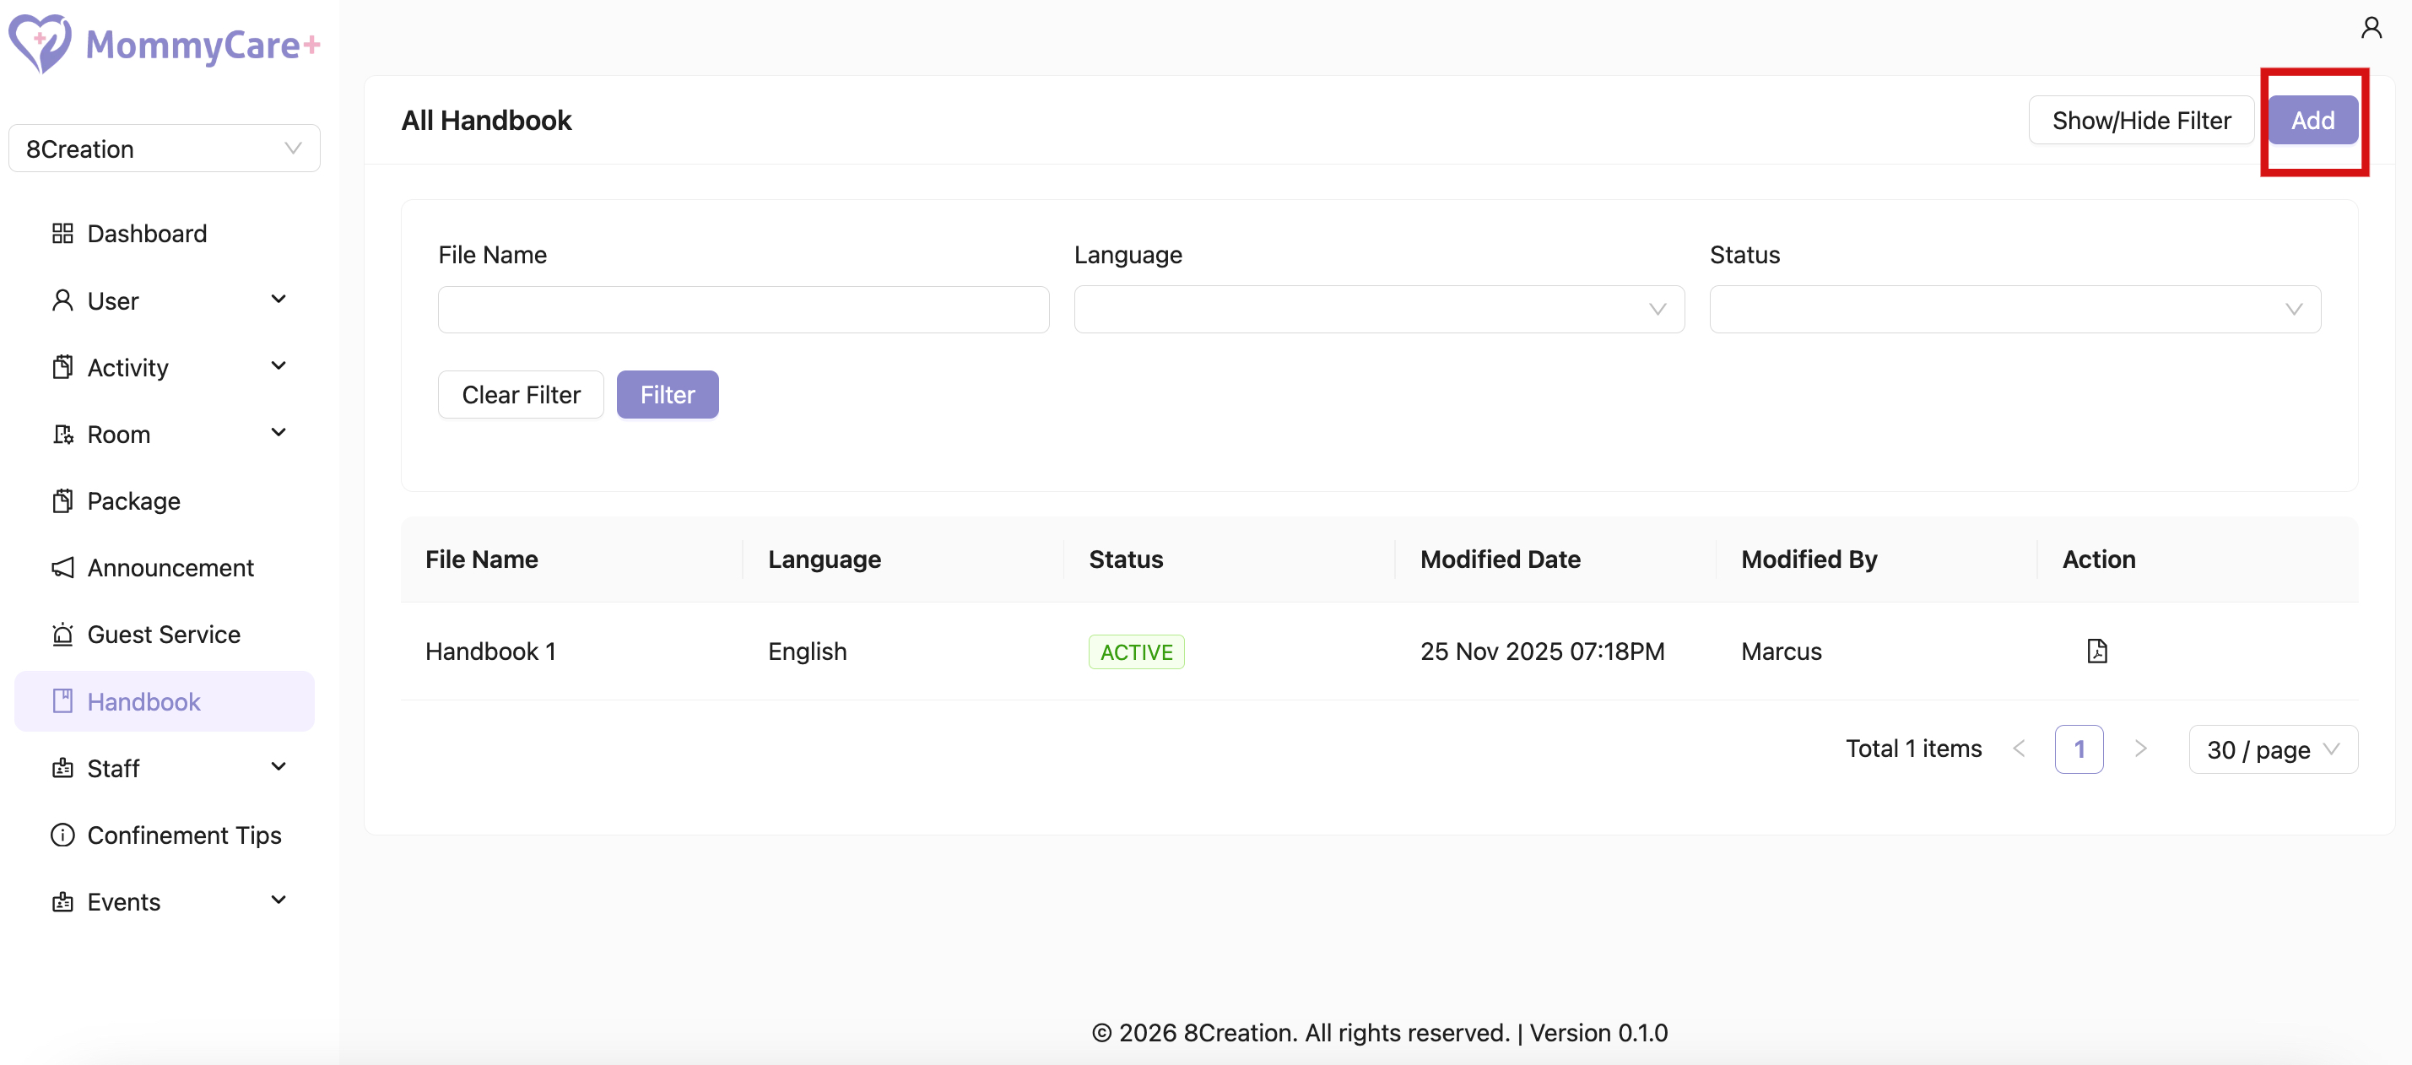Click the Package clipboard icon

(x=62, y=501)
